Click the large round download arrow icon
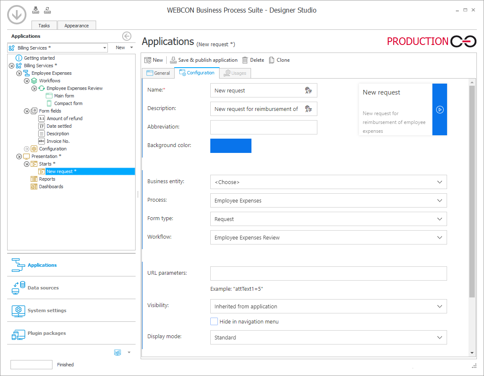Viewport: 484px width, 376px height. pos(17,15)
